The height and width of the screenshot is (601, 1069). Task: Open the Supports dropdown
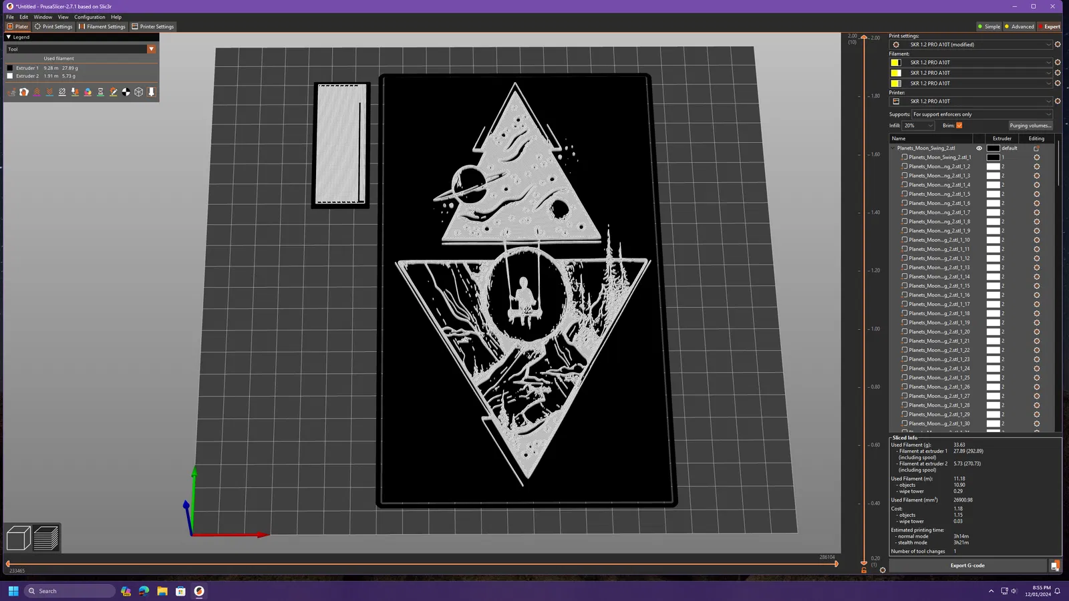point(981,114)
